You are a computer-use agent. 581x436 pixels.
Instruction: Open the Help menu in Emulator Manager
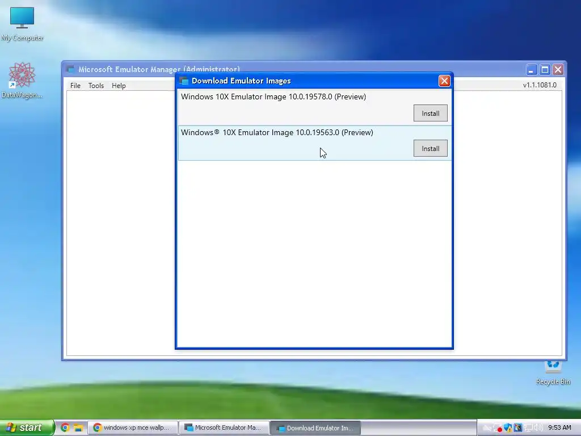119,86
